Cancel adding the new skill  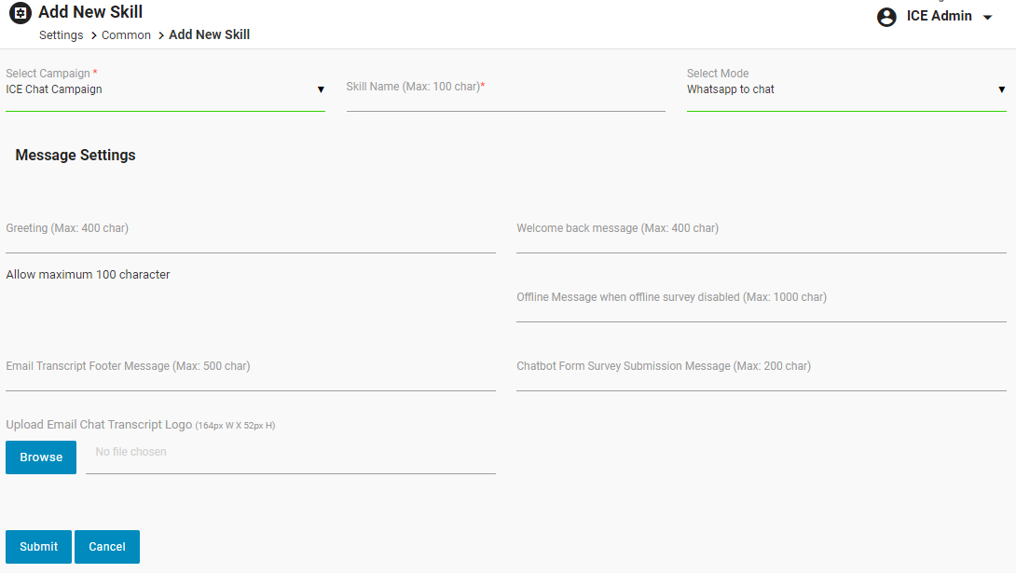pos(107,547)
